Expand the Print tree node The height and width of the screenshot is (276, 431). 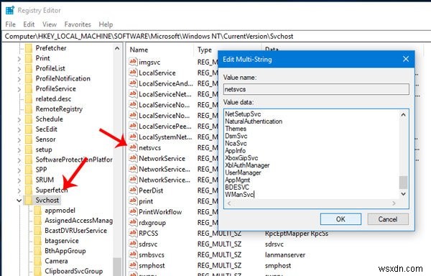[19, 58]
